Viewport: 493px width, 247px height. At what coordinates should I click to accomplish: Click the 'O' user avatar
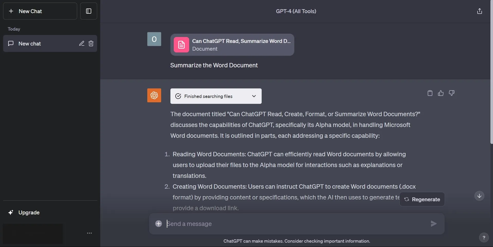click(x=154, y=39)
